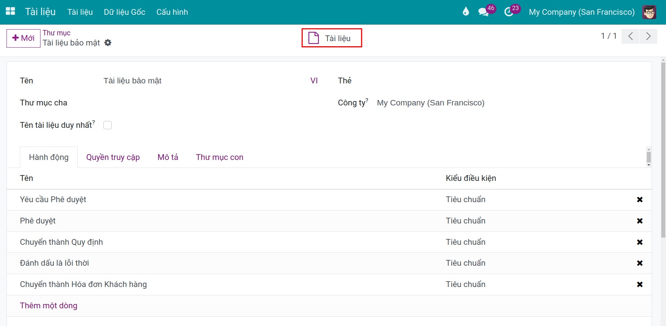Screen dimensions: 666x326
Task: Click the Tài liệu app title
Action: (40, 12)
